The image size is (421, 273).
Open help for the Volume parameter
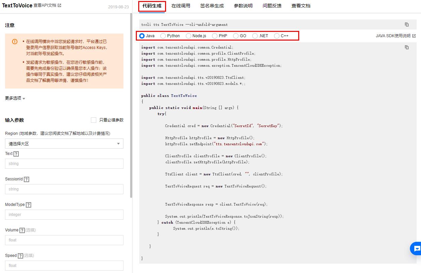pyautogui.click(x=22, y=230)
